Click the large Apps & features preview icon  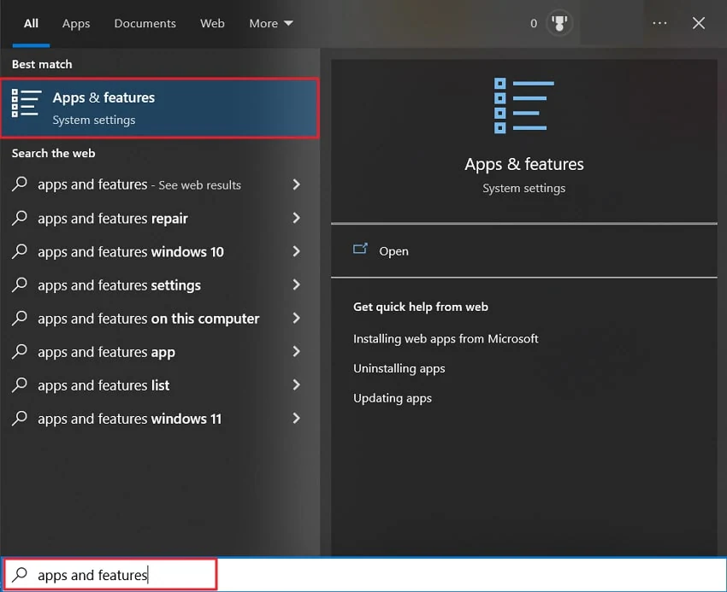(x=524, y=106)
